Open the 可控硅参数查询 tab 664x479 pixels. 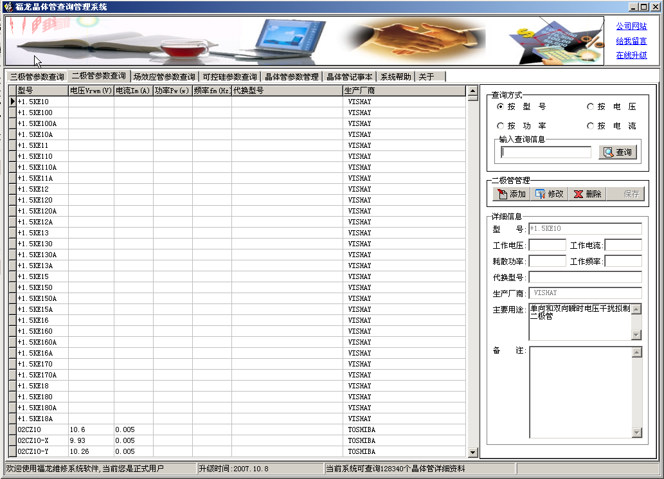[230, 77]
